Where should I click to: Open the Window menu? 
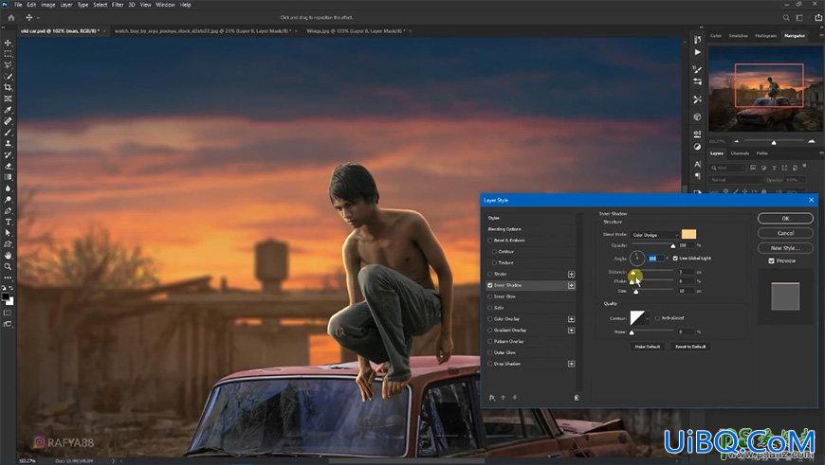(165, 4)
